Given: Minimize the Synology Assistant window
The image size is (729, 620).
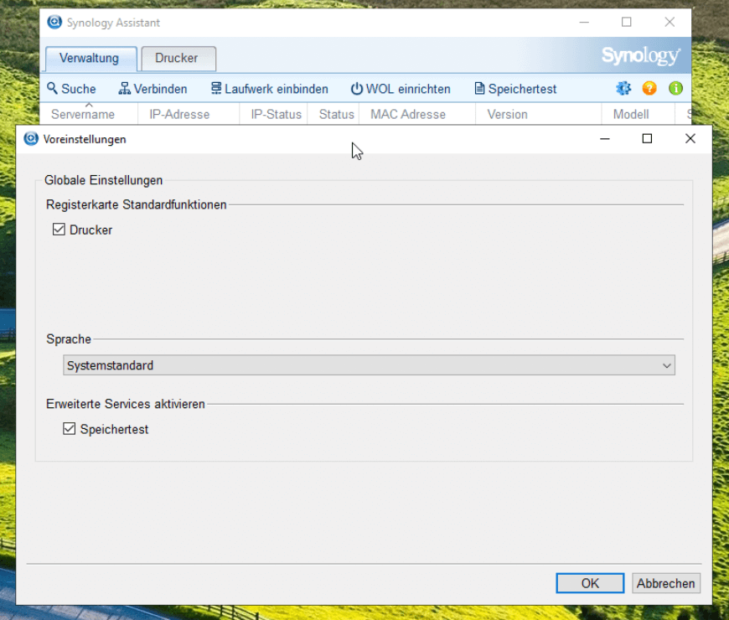Looking at the screenshot, I should pos(584,22).
